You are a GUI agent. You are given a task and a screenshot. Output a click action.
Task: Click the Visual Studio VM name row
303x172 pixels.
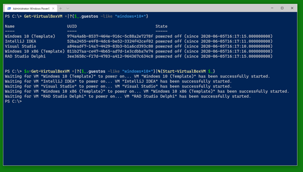click(20, 47)
